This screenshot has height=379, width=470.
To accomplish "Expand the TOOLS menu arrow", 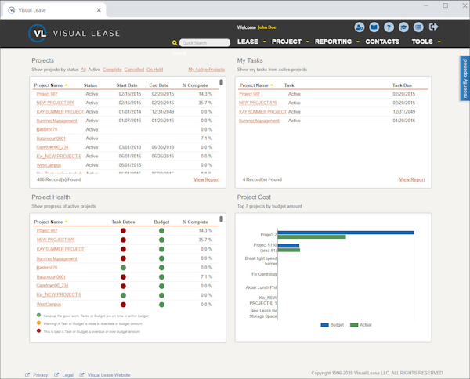I will [439, 42].
